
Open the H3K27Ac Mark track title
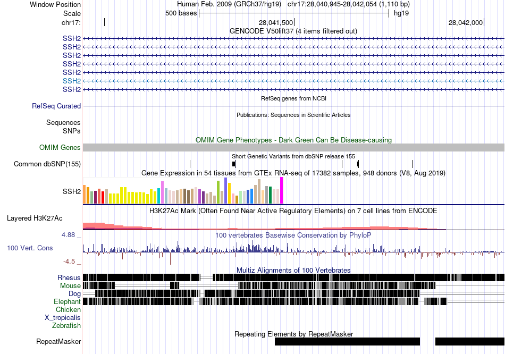click(x=293, y=211)
